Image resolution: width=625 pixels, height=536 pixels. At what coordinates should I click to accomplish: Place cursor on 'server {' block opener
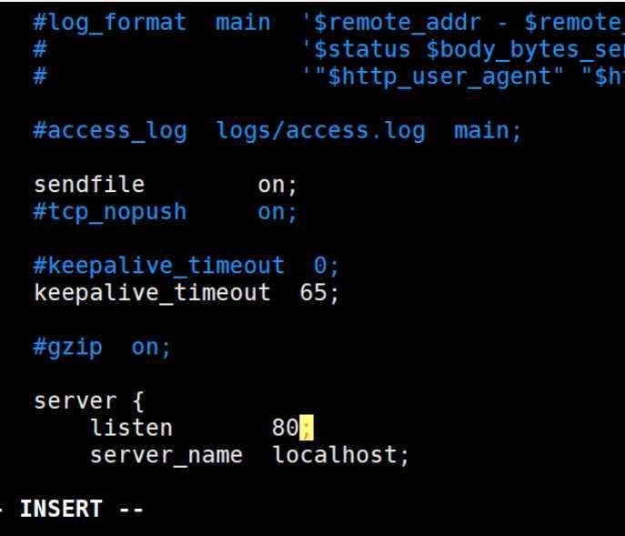tap(88, 400)
